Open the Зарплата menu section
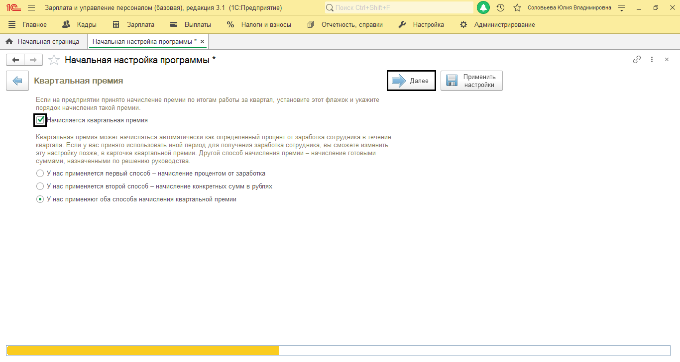The height and width of the screenshot is (362, 680). 133,24
